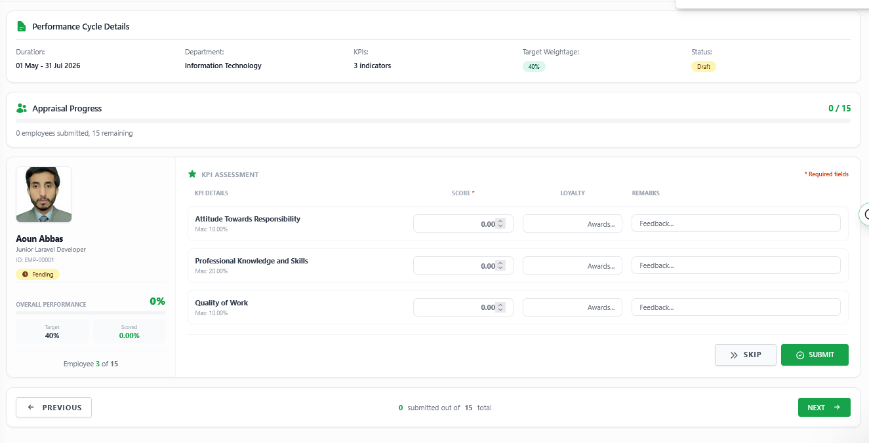Click the employee name Aoun Abbas
869x443 pixels.
39,239
